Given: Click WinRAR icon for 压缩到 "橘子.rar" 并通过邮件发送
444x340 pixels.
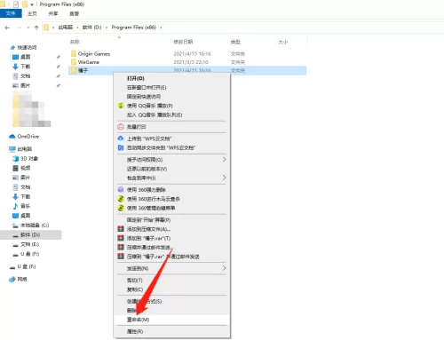Looking at the screenshot, I should coord(121,257).
